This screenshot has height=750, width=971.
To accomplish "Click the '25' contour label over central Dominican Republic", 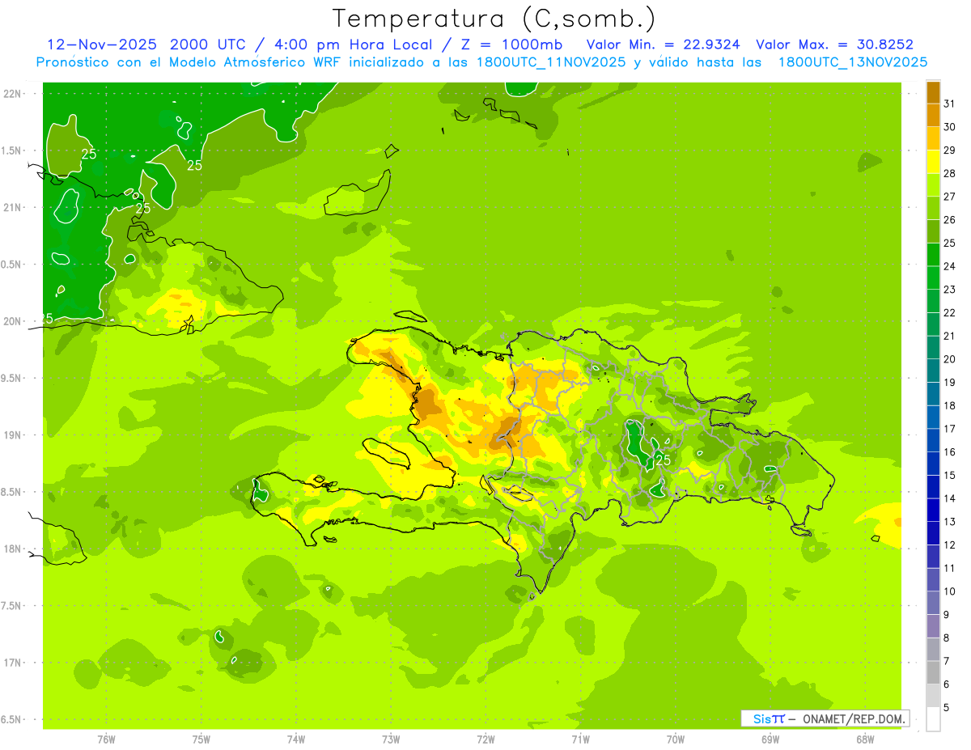I will click(x=664, y=460).
